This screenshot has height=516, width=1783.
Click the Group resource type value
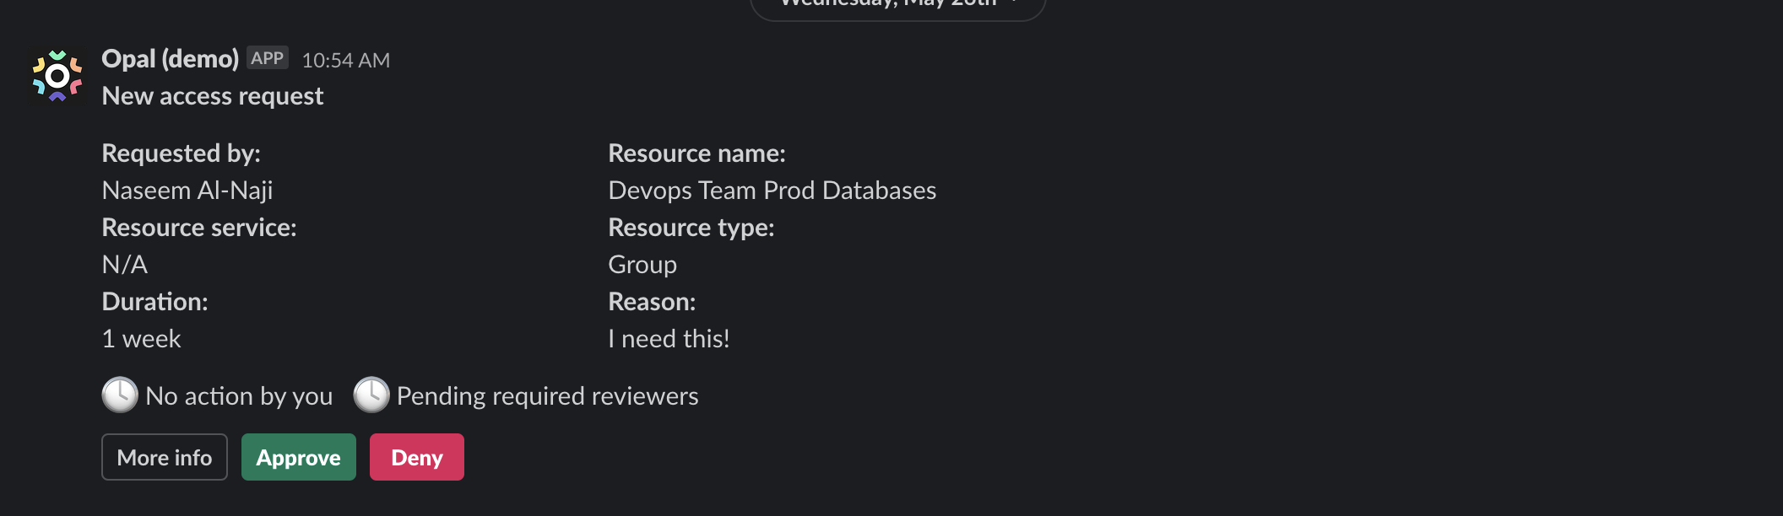pos(642,265)
